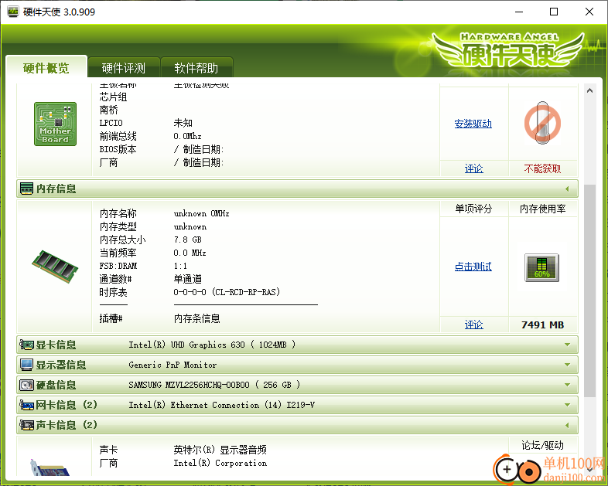Maximize the 硬件天使 window

(554, 12)
